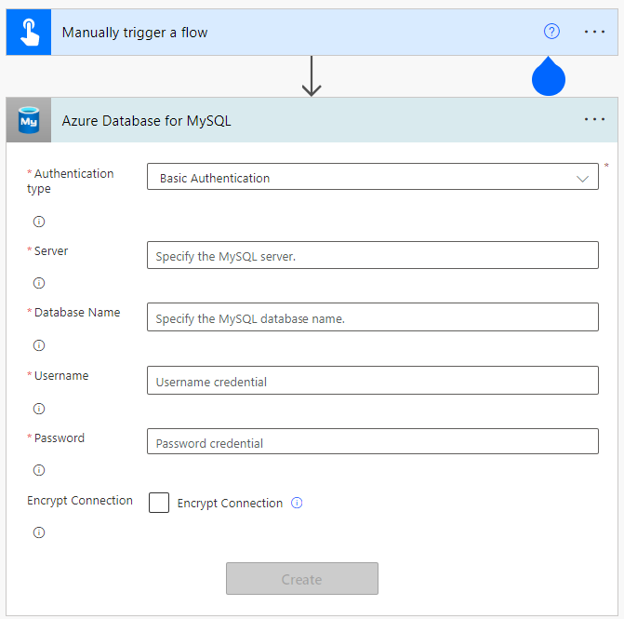
Task: Click the Database Name field label
Action: 77,312
